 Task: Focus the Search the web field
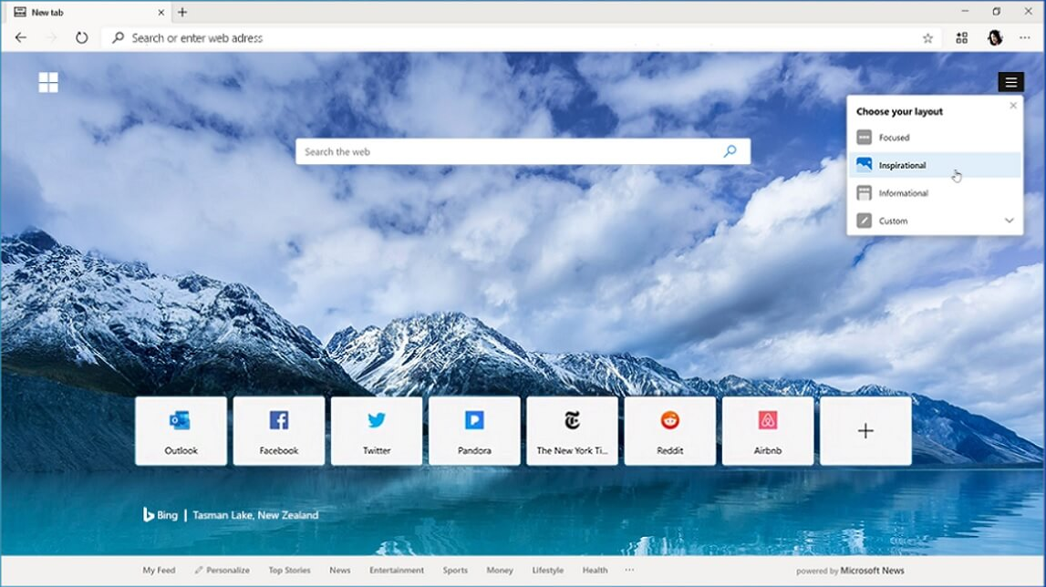pyautogui.click(x=523, y=151)
